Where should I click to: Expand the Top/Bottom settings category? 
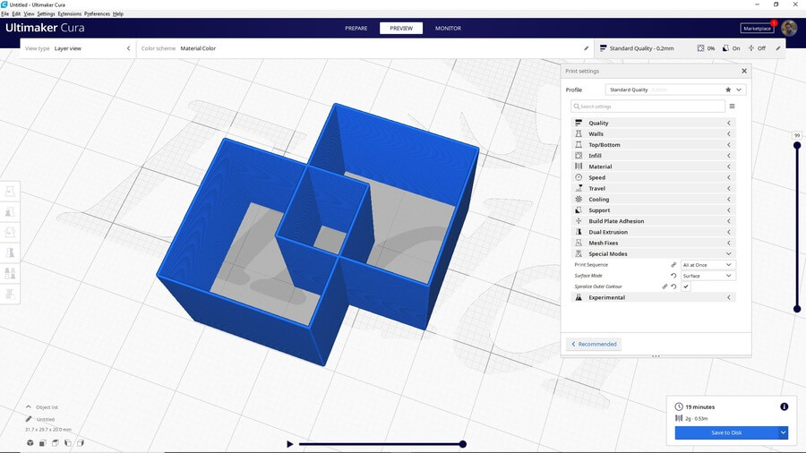click(654, 145)
